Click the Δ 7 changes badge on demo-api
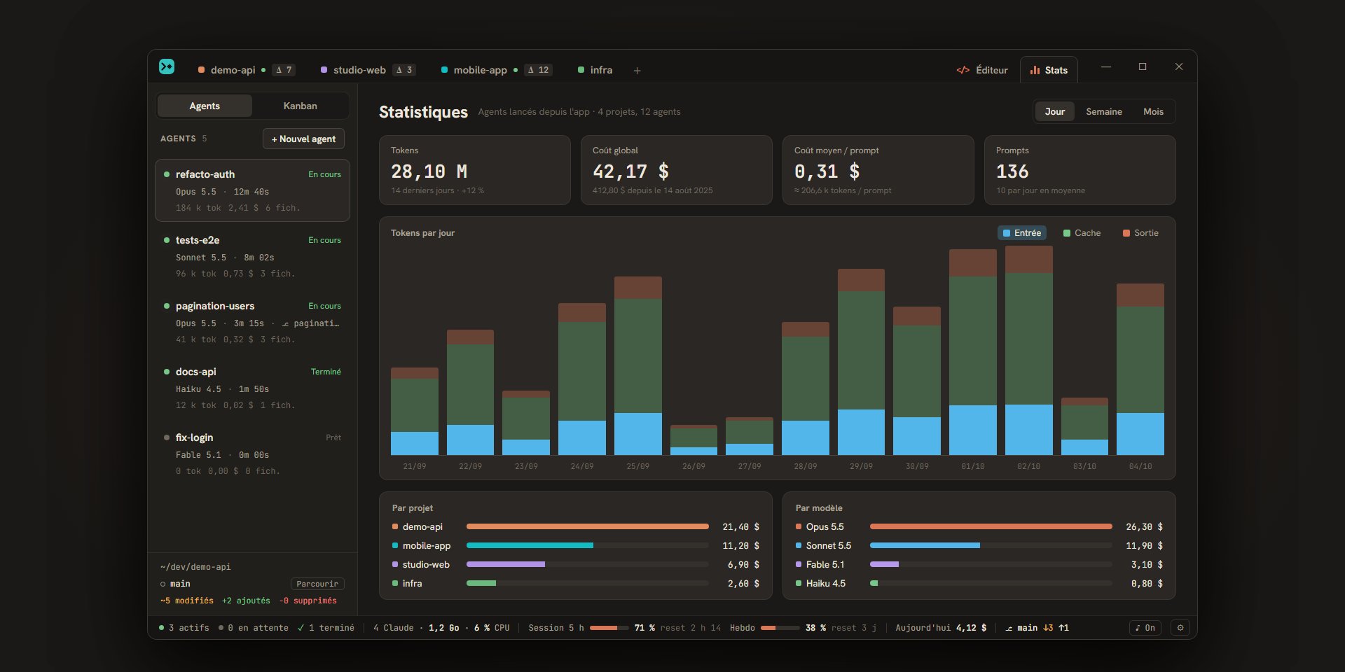 coord(284,70)
